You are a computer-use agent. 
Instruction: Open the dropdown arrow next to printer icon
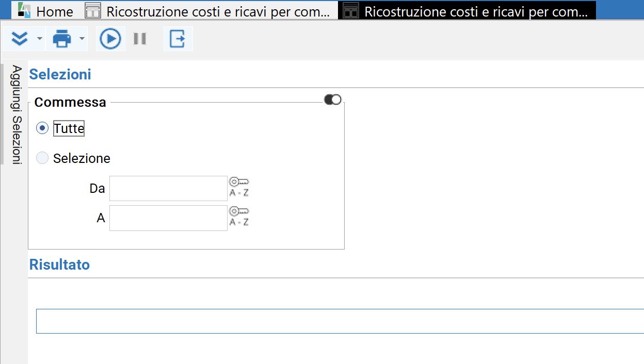(x=82, y=39)
